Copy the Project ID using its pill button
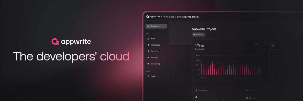 point(199,35)
